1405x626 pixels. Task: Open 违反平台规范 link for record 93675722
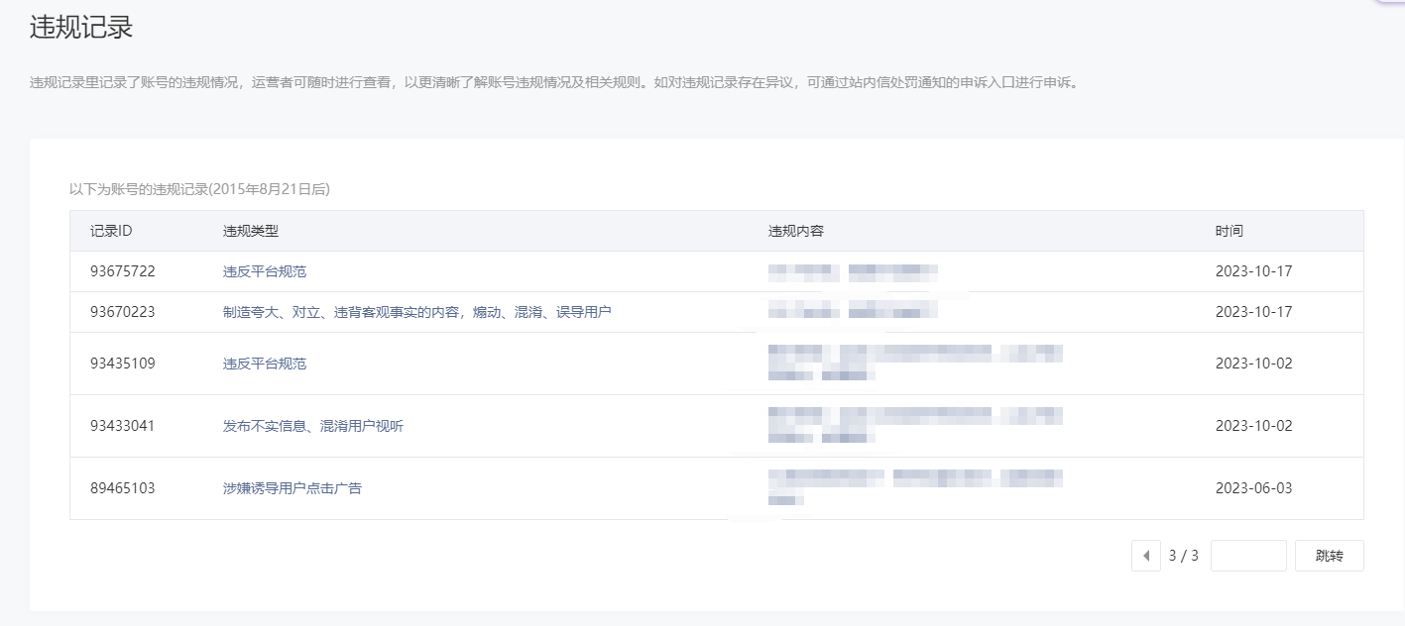(264, 271)
